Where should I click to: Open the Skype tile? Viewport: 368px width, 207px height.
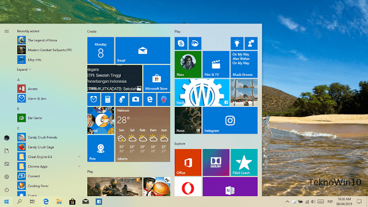click(181, 44)
